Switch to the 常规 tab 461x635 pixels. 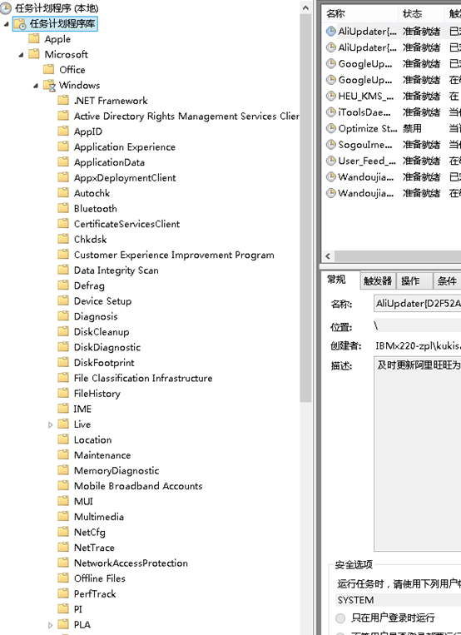pos(337,280)
